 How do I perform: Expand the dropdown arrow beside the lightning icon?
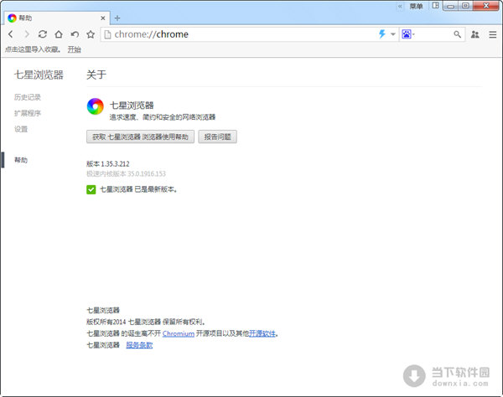click(x=392, y=34)
